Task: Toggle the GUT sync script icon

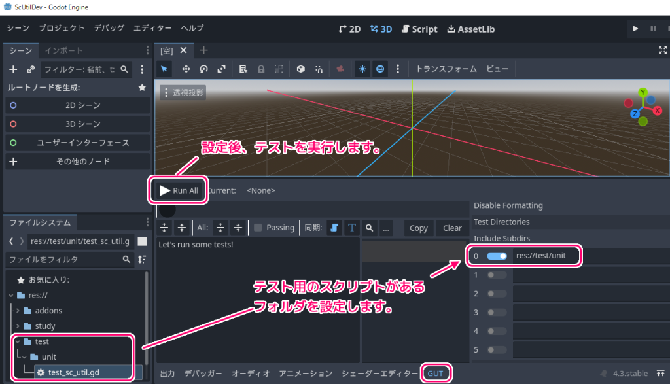Action: tap(334, 228)
